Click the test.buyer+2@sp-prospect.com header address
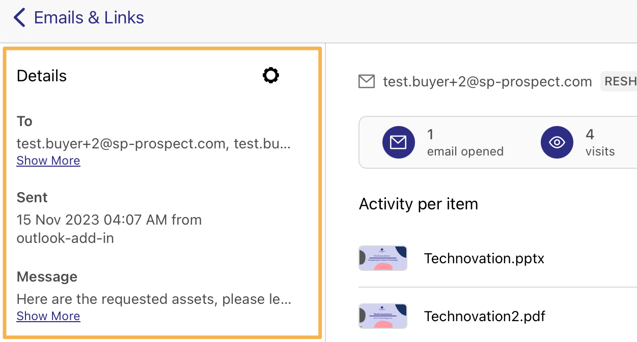The height and width of the screenshot is (342, 637). click(x=487, y=81)
